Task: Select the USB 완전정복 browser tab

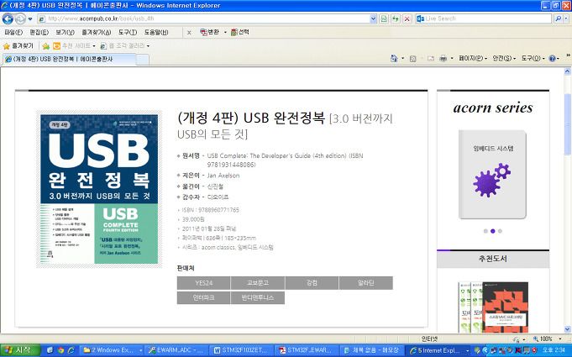Action: (70, 59)
